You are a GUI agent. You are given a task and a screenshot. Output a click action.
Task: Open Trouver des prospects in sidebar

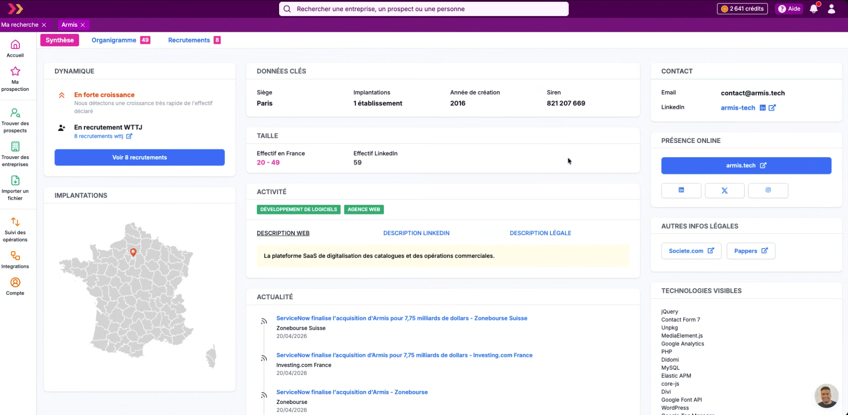pos(15,120)
